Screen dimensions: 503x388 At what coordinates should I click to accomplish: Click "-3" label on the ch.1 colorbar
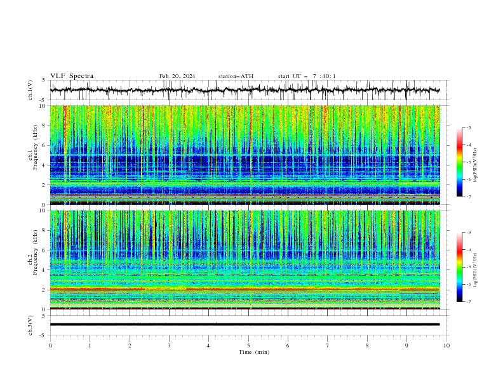[x=469, y=127]
